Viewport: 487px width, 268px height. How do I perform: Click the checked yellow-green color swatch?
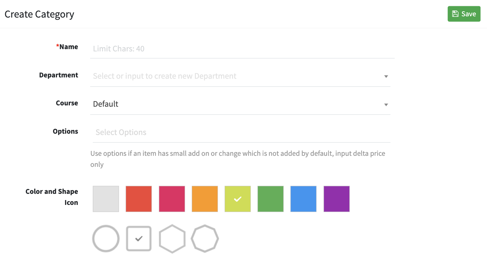238,199
